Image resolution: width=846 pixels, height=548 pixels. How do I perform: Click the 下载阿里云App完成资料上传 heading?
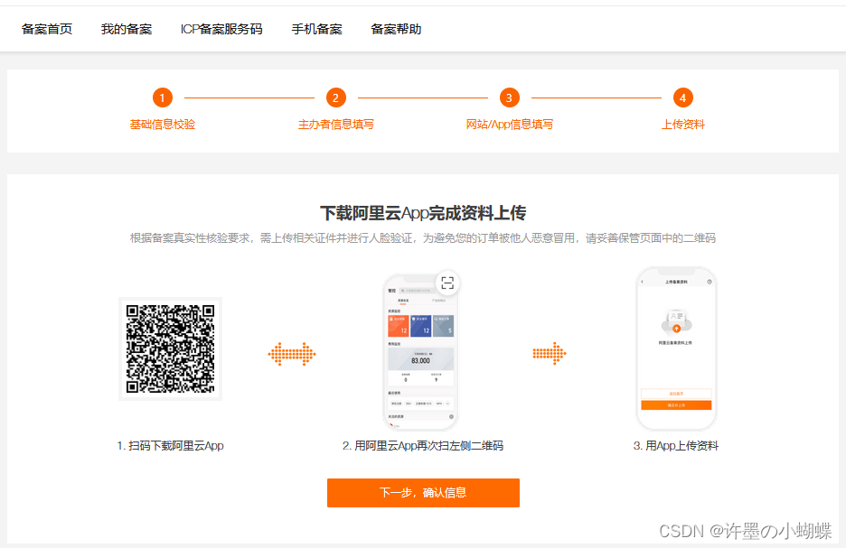[423, 213]
